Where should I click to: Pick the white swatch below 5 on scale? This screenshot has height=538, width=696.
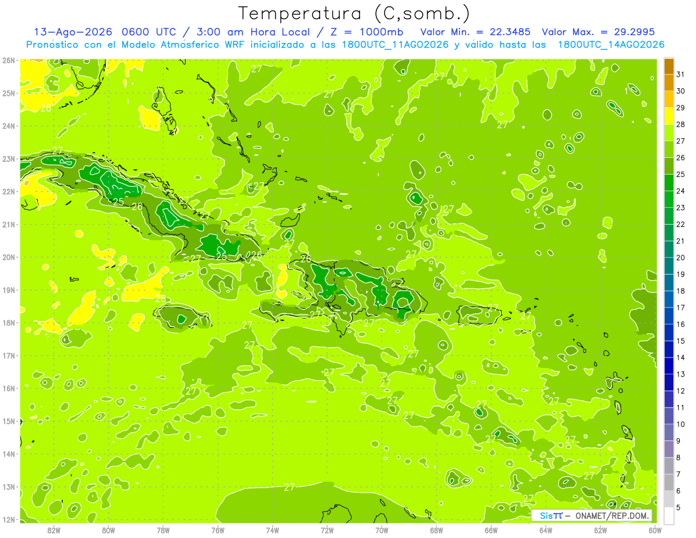pyautogui.click(x=669, y=516)
